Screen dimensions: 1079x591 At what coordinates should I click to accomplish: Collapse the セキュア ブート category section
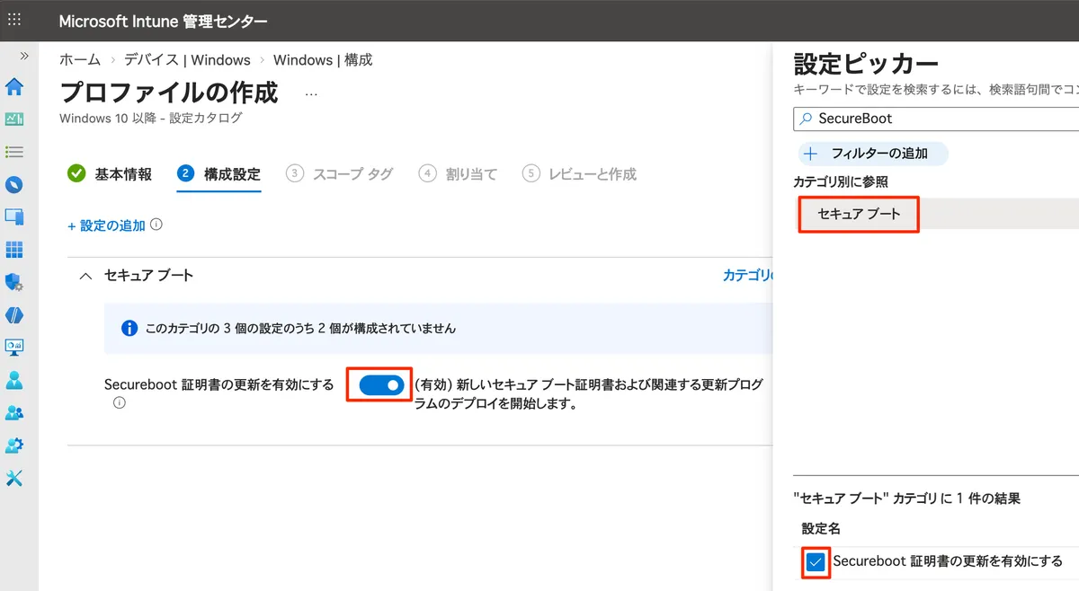point(86,277)
